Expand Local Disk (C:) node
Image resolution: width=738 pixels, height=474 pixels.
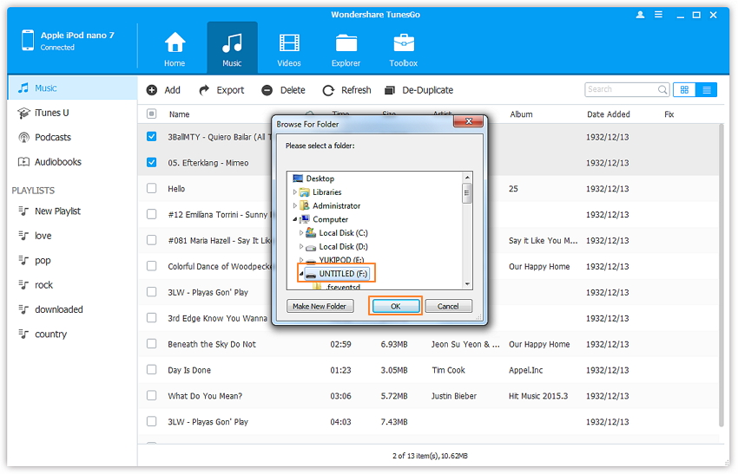[x=301, y=233]
